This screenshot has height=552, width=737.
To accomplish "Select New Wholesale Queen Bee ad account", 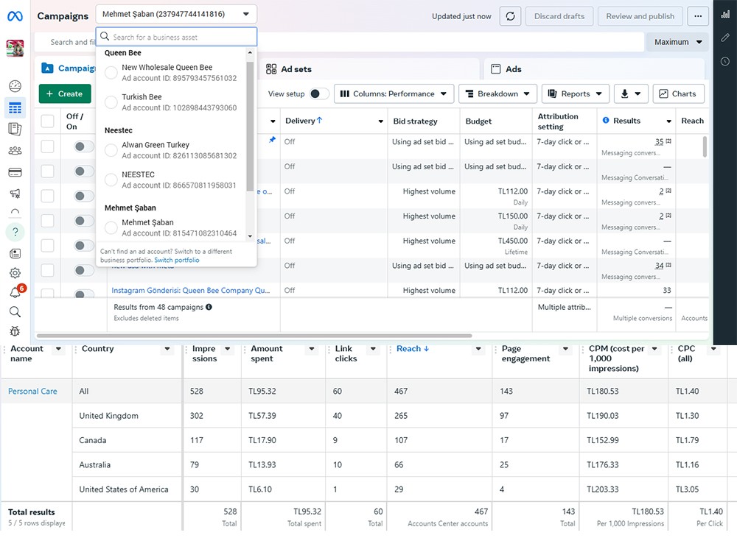I will (111, 73).
